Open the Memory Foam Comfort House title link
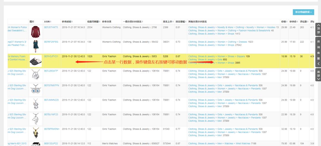Image resolution: width=321 pixels, height=146 pixels. click(x=17, y=58)
